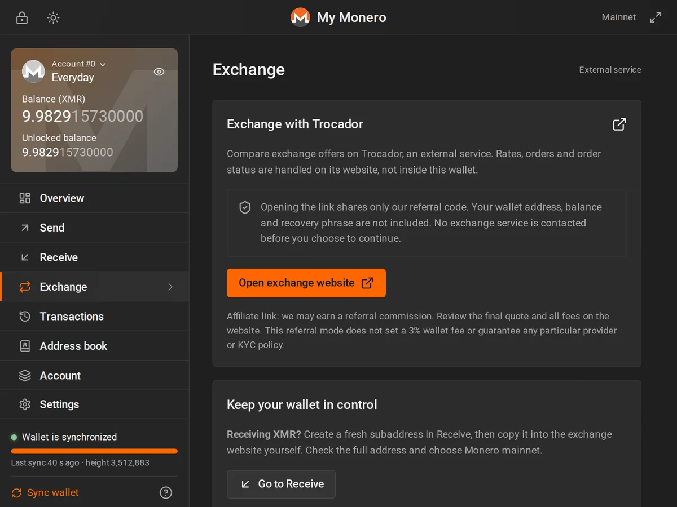Click the Last sync height text
This screenshot has height=507, width=677.
point(80,463)
